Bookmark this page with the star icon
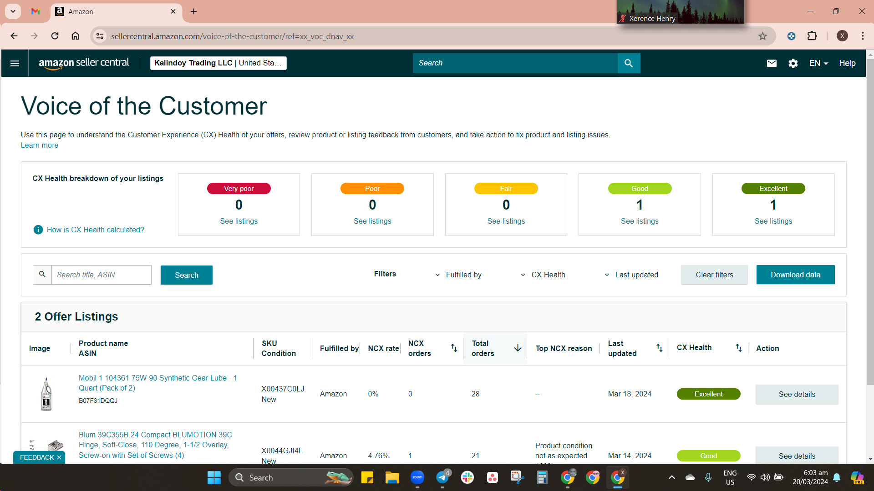Viewport: 874px width, 491px height. coord(762,36)
